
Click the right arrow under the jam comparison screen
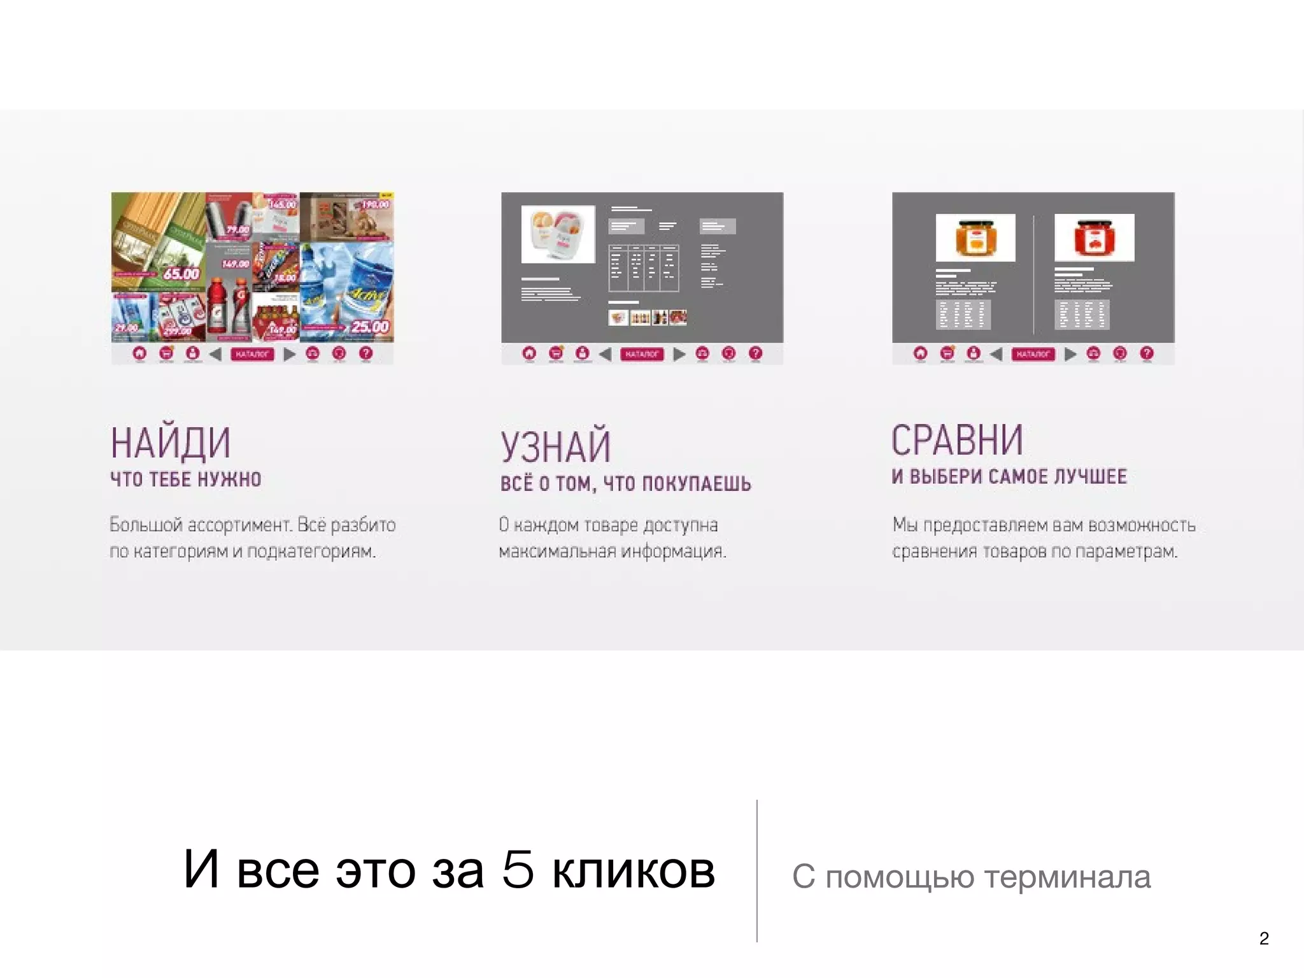coord(1070,354)
